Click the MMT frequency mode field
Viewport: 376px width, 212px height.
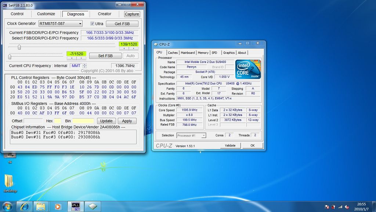pyautogui.click(x=76, y=66)
